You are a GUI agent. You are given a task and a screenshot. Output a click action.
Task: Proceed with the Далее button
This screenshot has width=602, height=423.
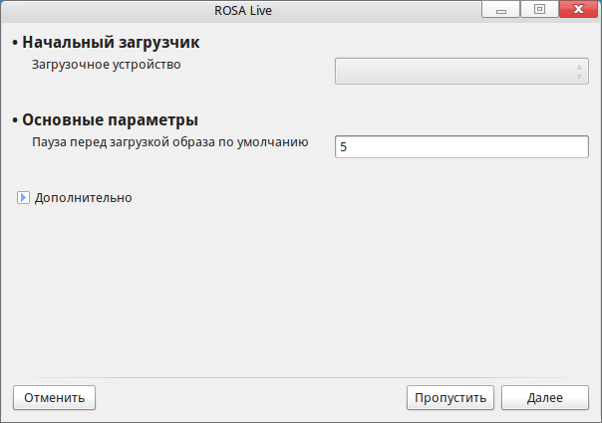click(x=545, y=397)
